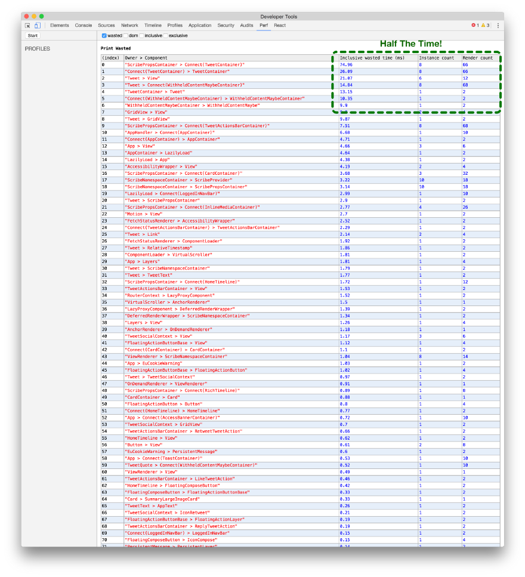Viewport: 525px width, 577px height.
Task: Sort by the (index) column header
Action: 112,58
